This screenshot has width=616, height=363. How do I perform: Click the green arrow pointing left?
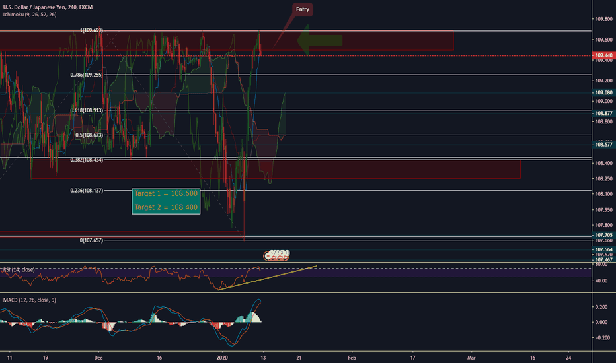click(x=319, y=41)
